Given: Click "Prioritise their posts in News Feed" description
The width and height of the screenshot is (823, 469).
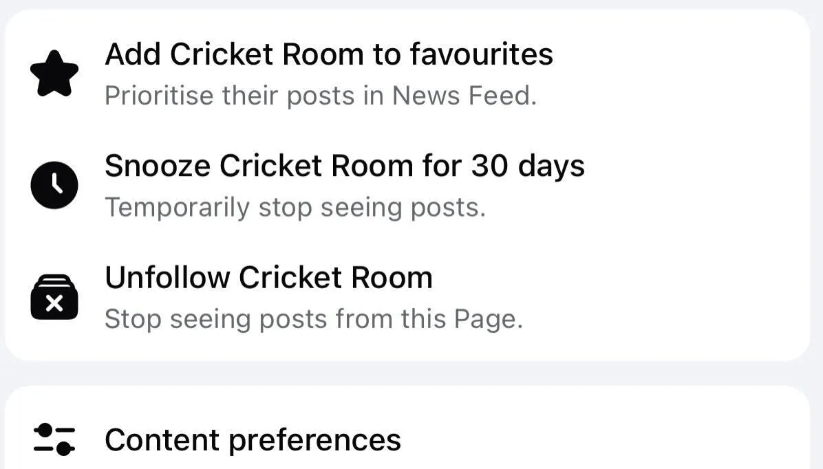Looking at the screenshot, I should pyautogui.click(x=320, y=96).
